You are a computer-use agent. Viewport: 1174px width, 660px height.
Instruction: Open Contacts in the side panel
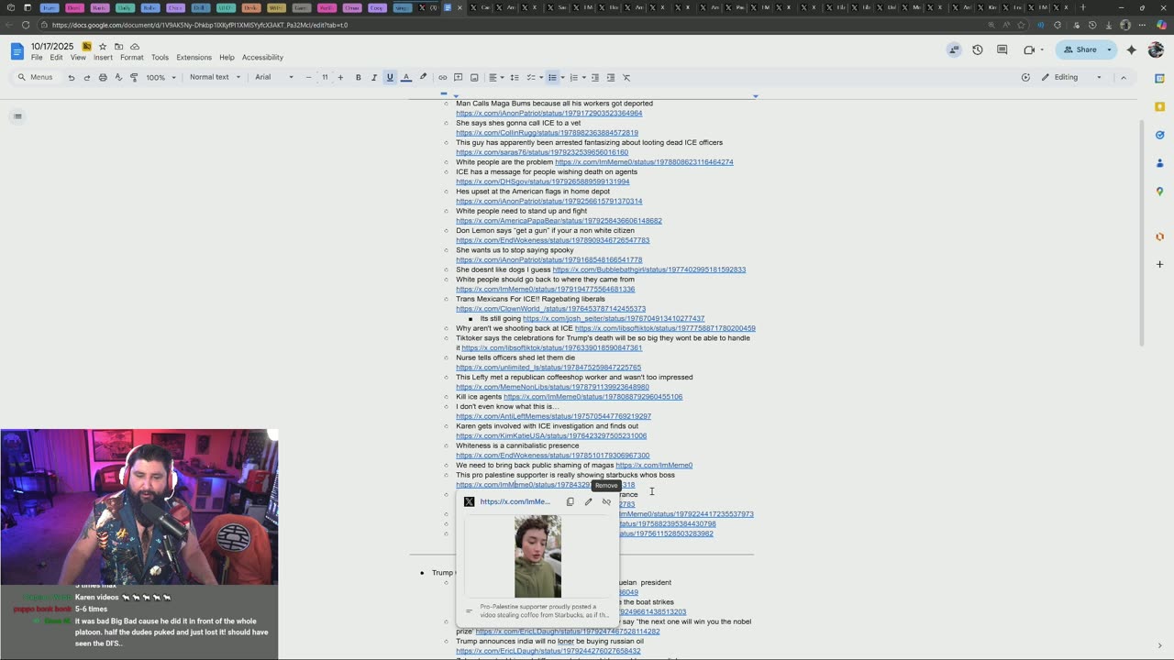click(x=1159, y=163)
